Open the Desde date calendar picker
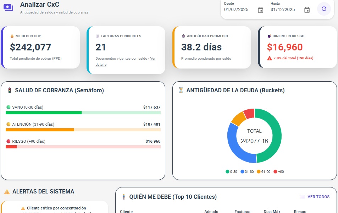 260,10
